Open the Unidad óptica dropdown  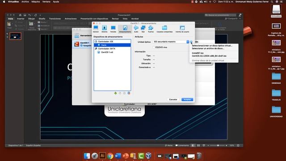click(171, 42)
